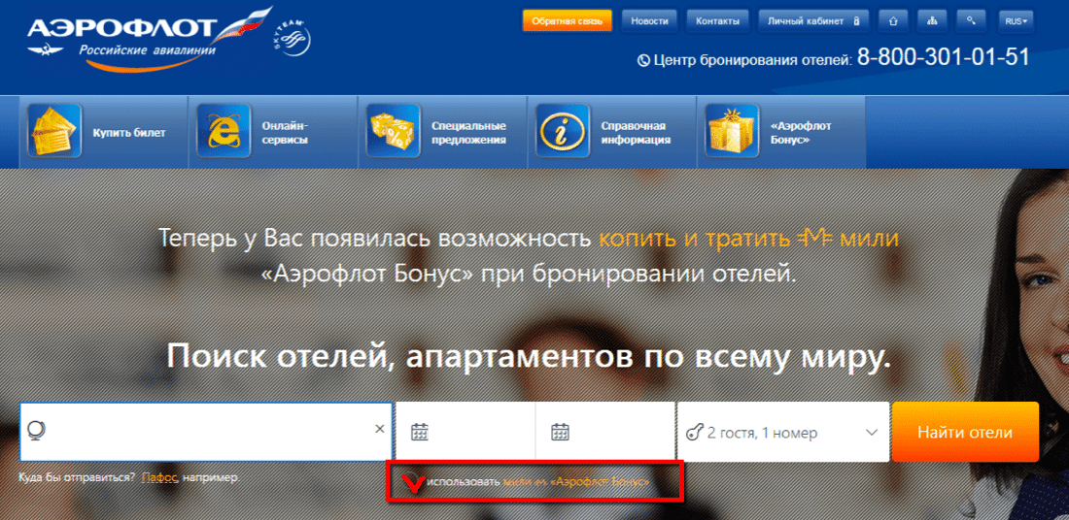Click the копить и тратить мили link

click(749, 239)
